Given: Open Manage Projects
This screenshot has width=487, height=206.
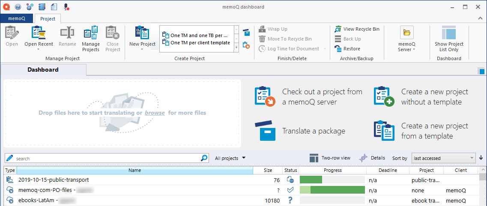Looking at the screenshot, I should 91,39.
